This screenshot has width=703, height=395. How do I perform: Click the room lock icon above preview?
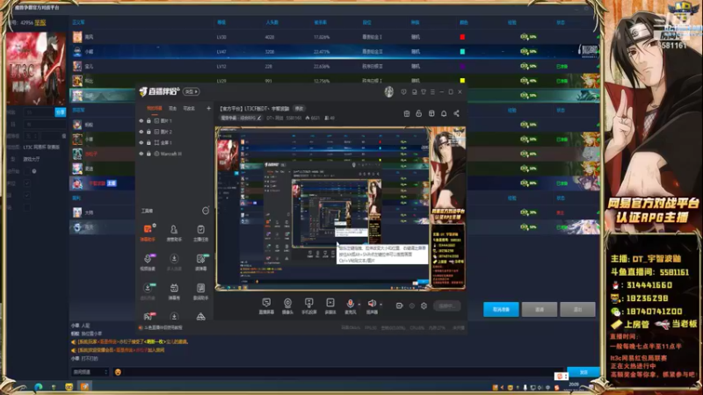click(419, 113)
